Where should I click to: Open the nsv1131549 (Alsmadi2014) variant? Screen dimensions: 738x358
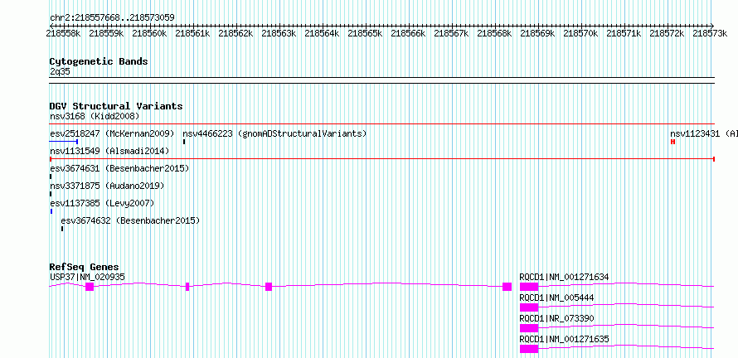click(x=109, y=151)
